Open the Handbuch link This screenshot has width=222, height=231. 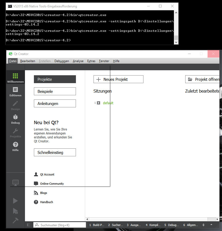point(46,202)
